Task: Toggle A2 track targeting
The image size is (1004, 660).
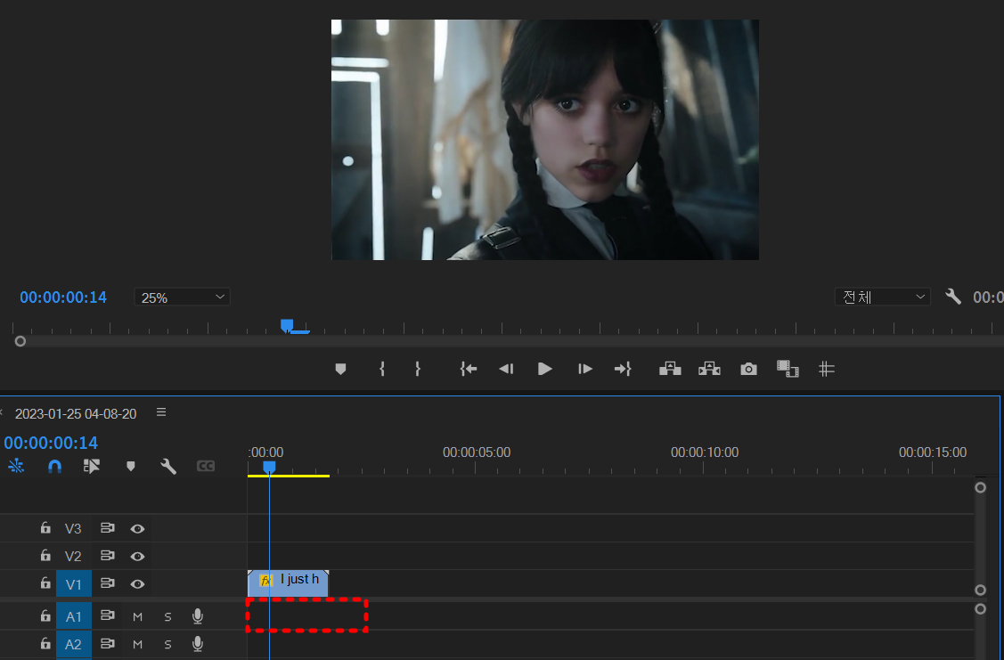Action: [74, 644]
